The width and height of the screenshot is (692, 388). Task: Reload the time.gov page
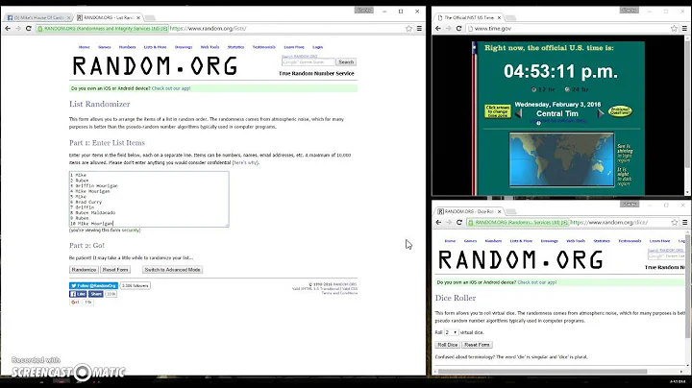coord(459,28)
